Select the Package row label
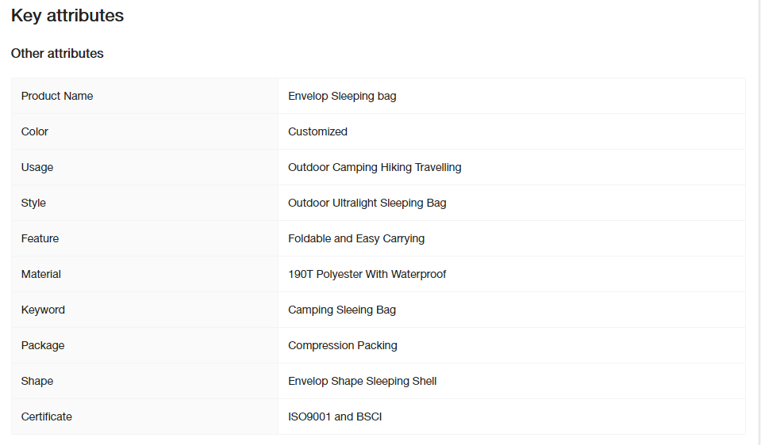The height and width of the screenshot is (445, 761). (43, 346)
